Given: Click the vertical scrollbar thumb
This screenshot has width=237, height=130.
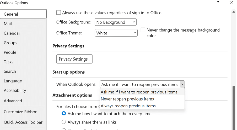Looking at the screenshot, I should (x=234, y=108).
